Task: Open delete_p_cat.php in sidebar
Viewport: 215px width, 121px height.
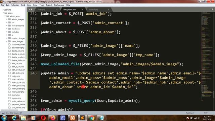Action: tap(18, 54)
